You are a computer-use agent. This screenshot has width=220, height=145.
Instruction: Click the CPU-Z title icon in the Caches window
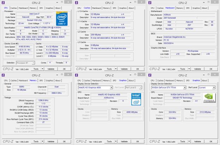click(77, 2)
